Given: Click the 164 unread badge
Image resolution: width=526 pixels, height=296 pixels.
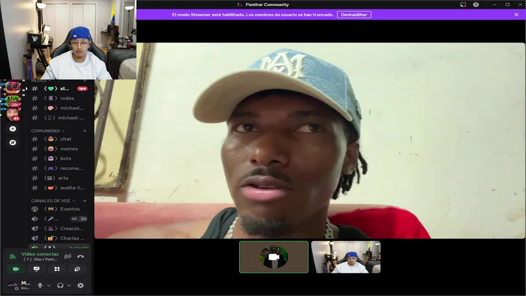Looking at the screenshot, I should [x=82, y=88].
